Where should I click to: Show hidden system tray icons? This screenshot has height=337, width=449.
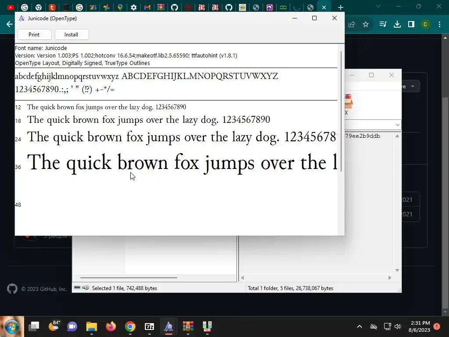[360, 326]
